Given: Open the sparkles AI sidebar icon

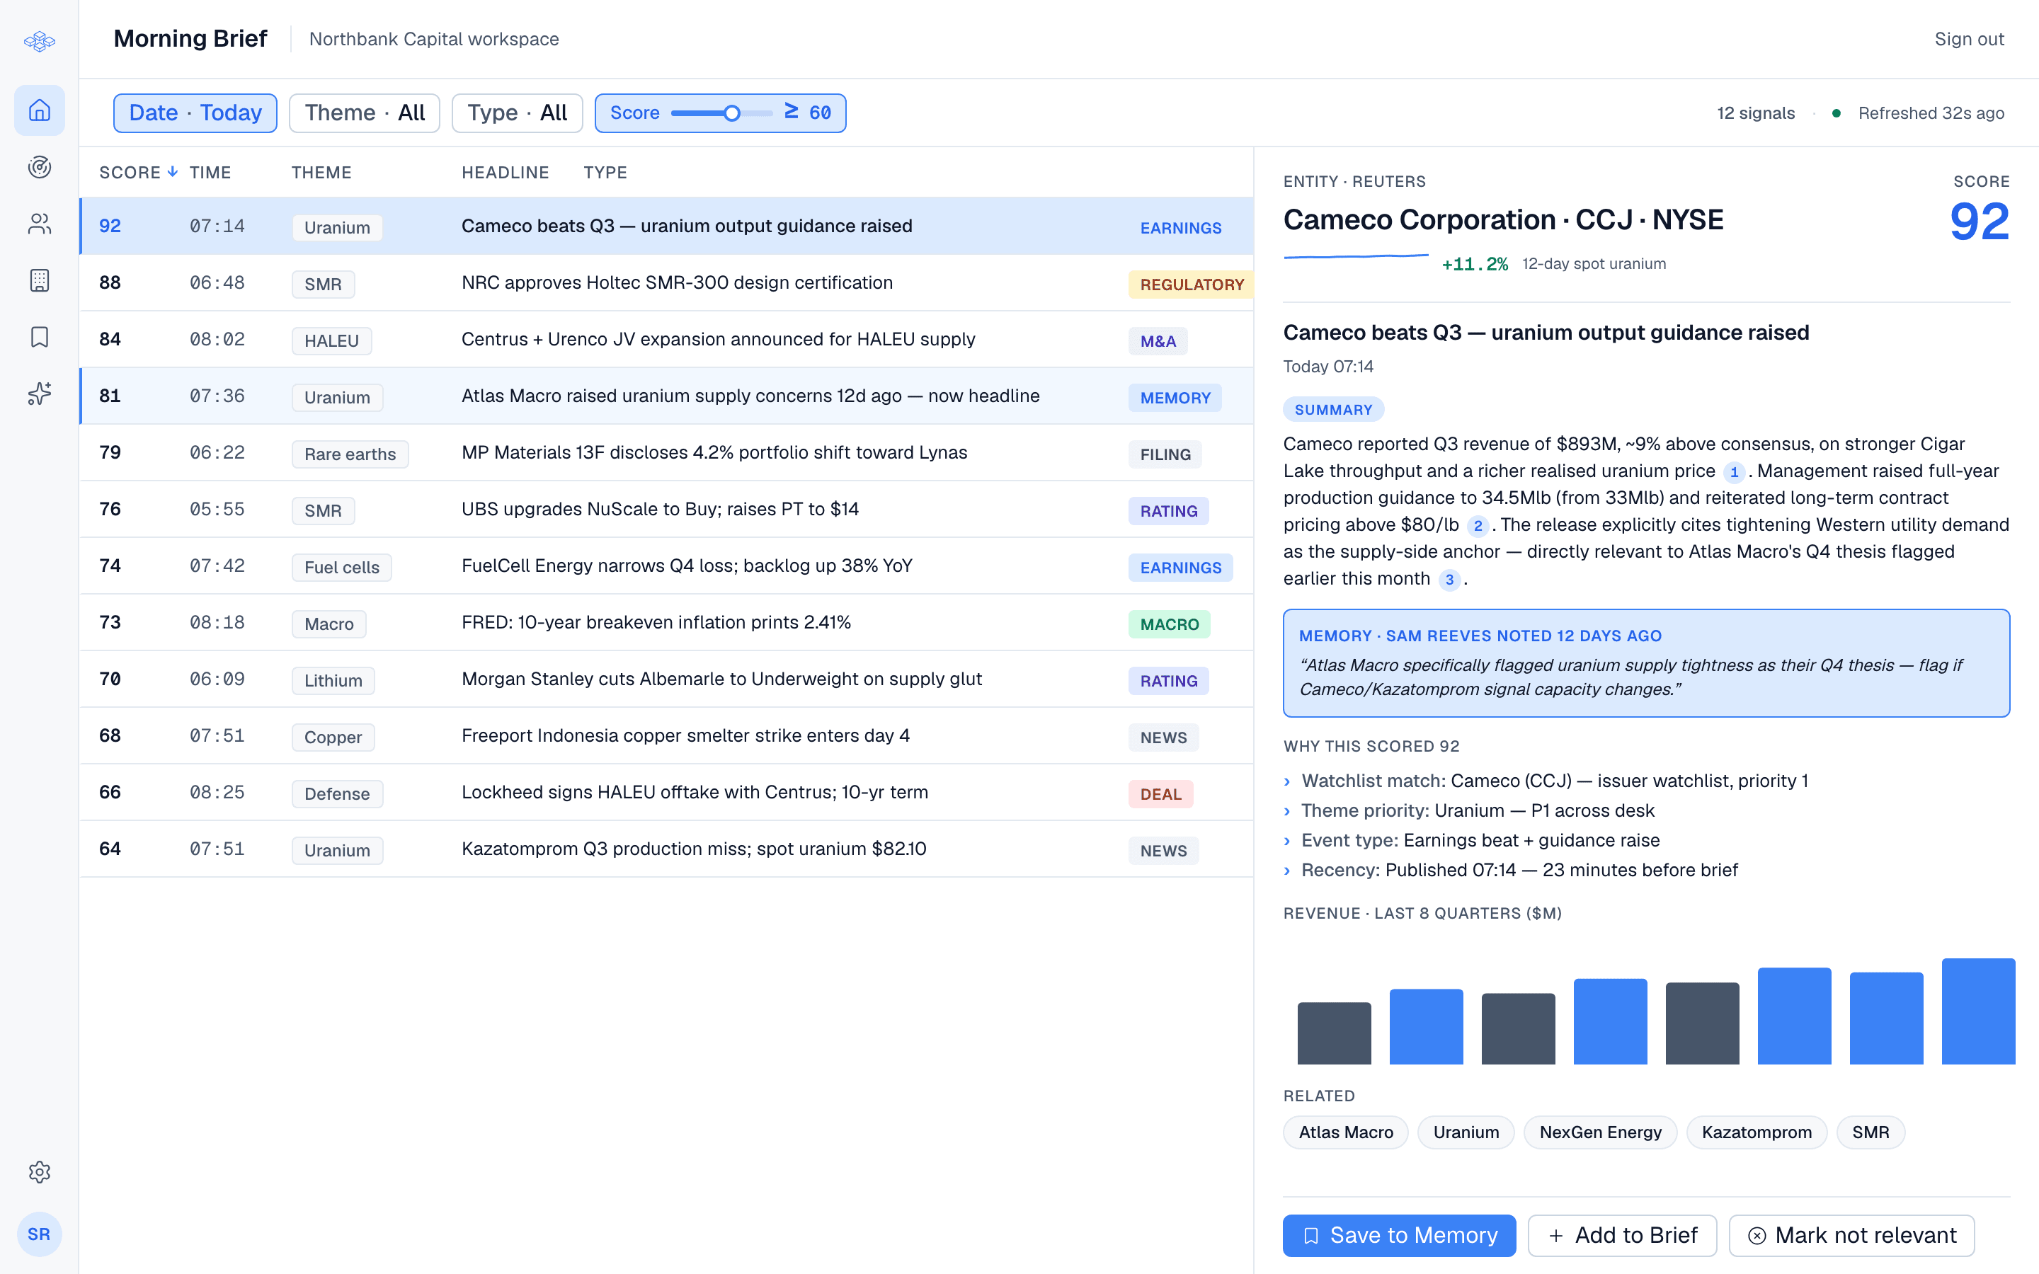Looking at the screenshot, I should [x=40, y=394].
